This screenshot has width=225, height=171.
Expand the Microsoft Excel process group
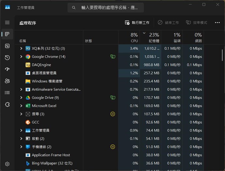pos(21,106)
